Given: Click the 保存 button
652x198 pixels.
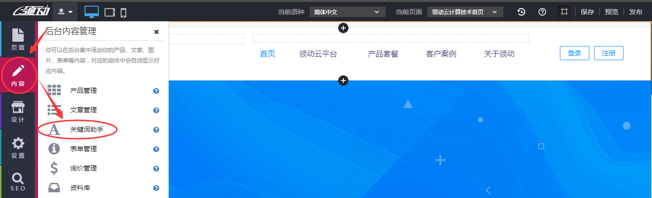Looking at the screenshot, I should click(x=587, y=12).
